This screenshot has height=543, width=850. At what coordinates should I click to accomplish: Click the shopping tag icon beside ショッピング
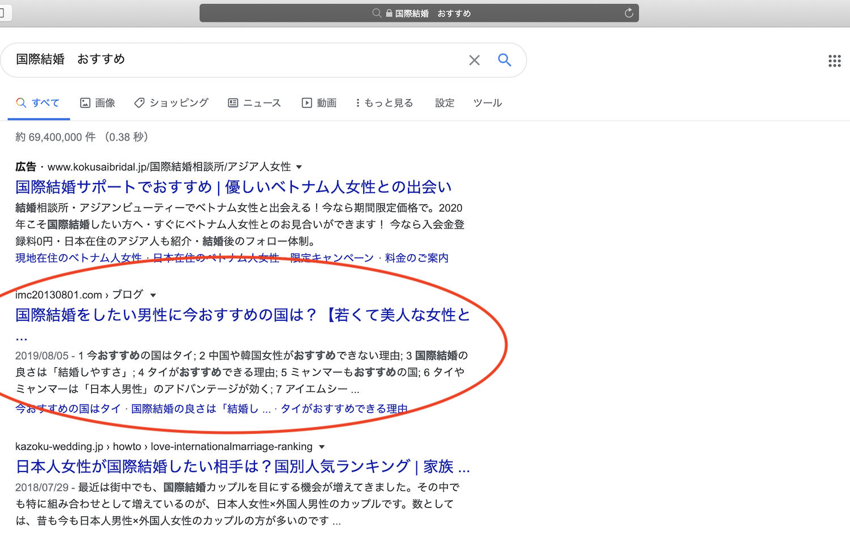139,103
